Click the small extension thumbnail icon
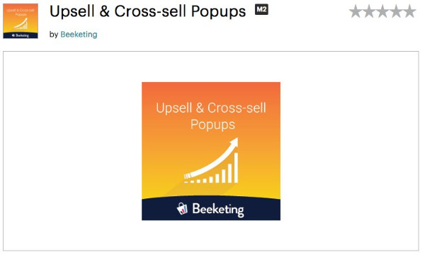The height and width of the screenshot is (257, 425). pyautogui.click(x=21, y=21)
